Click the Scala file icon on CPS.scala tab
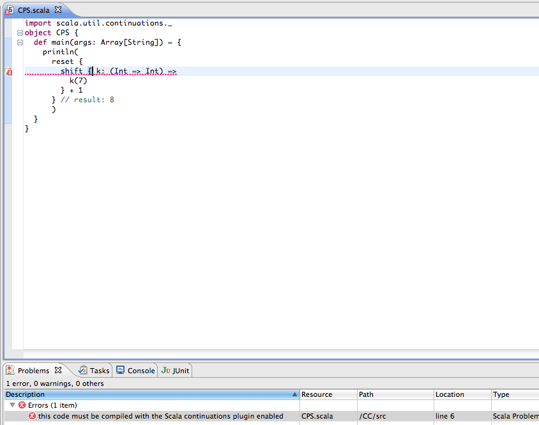Viewport: 539px width, 425px height. click(10, 10)
